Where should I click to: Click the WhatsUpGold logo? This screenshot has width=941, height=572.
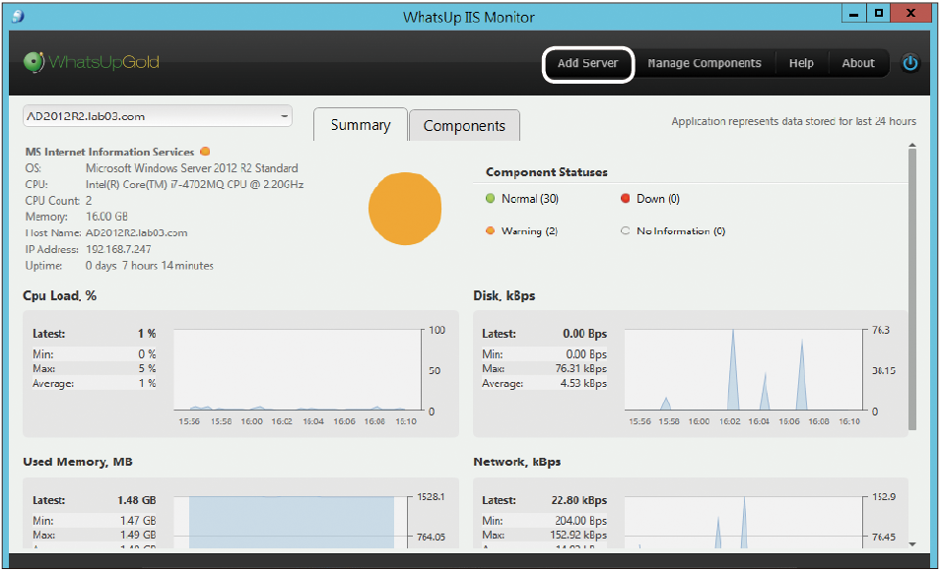click(92, 62)
